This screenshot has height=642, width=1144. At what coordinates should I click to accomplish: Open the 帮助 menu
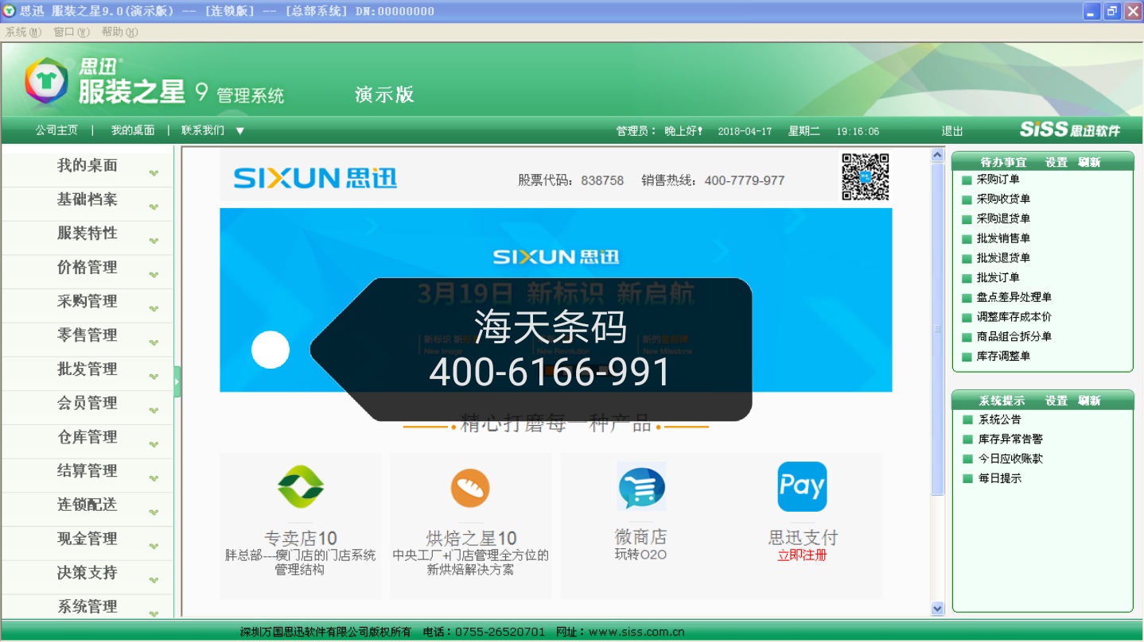point(119,32)
